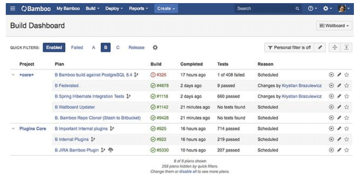The height and width of the screenshot is (182, 357).
Task: Open the help question-mark menu
Action: tap(312, 8)
